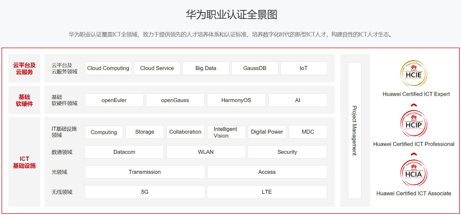Select the Big Data certification box

[206, 68]
